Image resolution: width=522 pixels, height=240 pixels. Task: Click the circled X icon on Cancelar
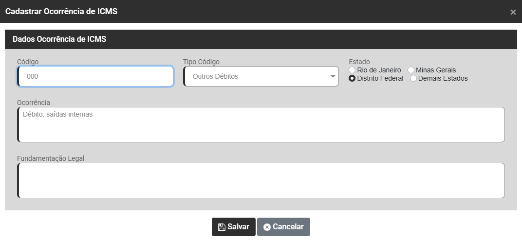(x=267, y=227)
